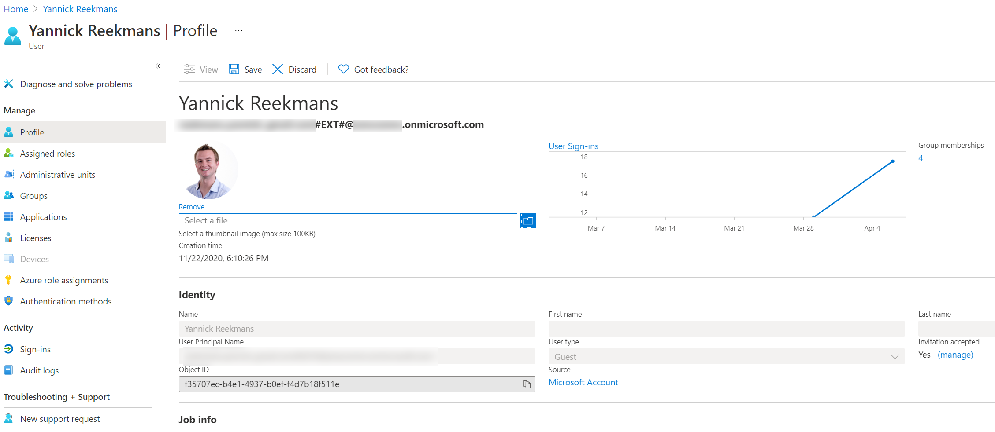This screenshot has height=432, width=995.
Task: Click the Last name field
Action: point(957,329)
